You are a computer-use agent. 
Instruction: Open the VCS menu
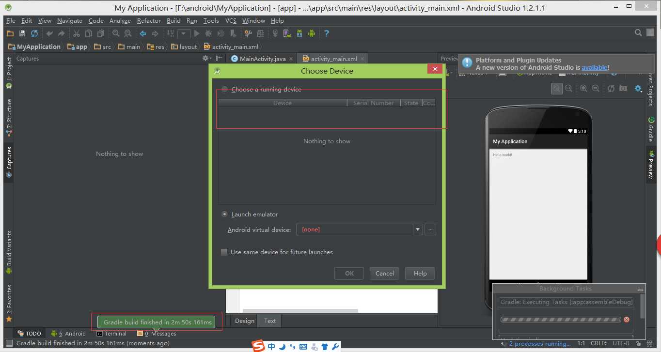click(231, 21)
